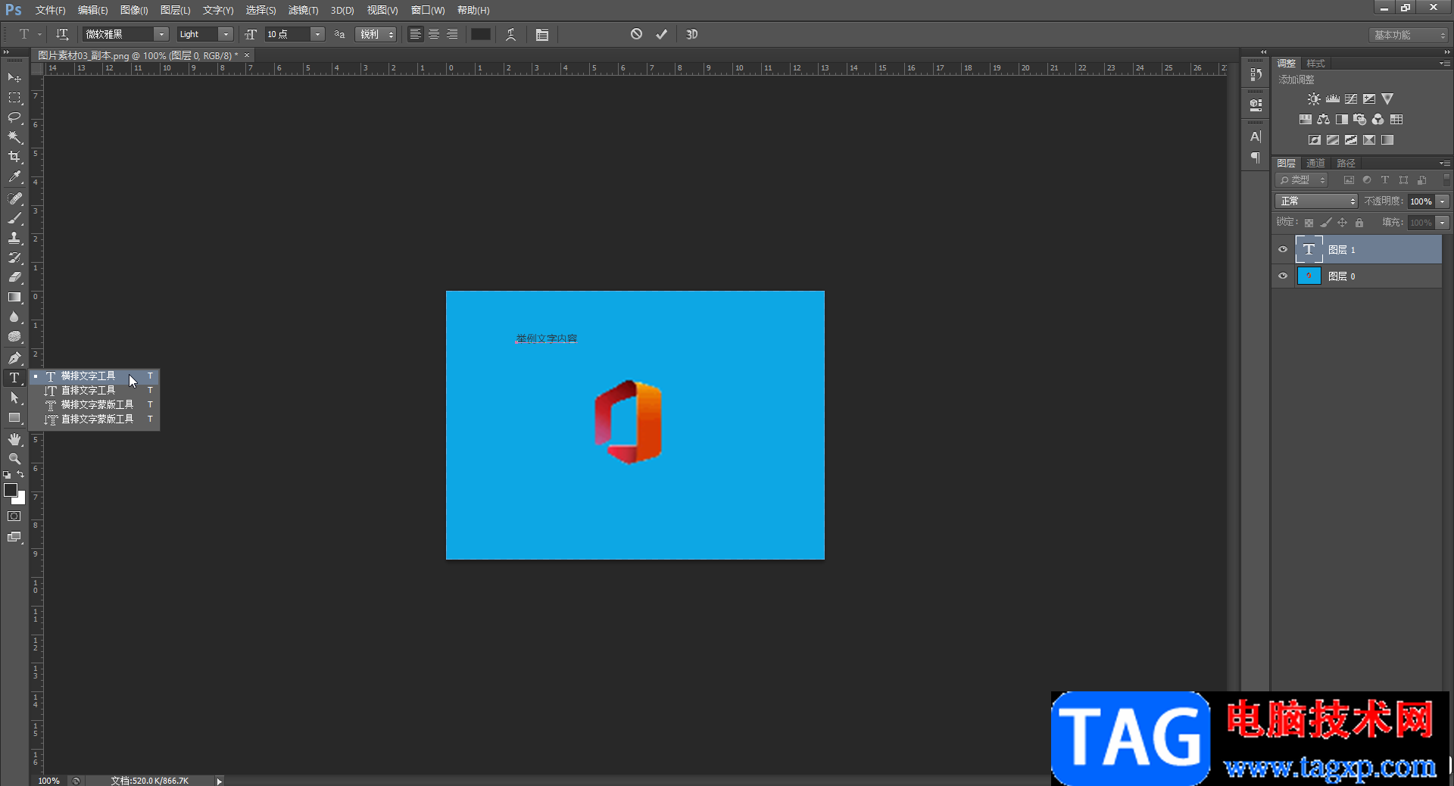The height and width of the screenshot is (786, 1454).
Task: Toggle lock image pixels brush icon
Action: 1325,223
